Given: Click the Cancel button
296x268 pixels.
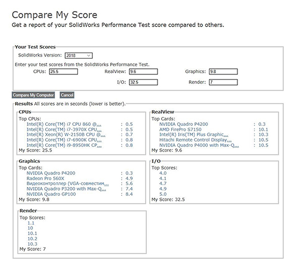Looking at the screenshot, I should (67, 95).
